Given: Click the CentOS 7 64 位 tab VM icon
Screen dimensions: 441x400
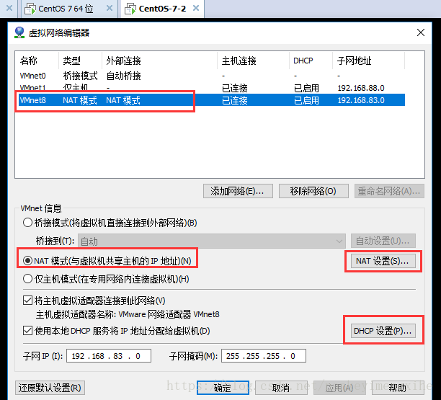Looking at the screenshot, I should (30, 9).
